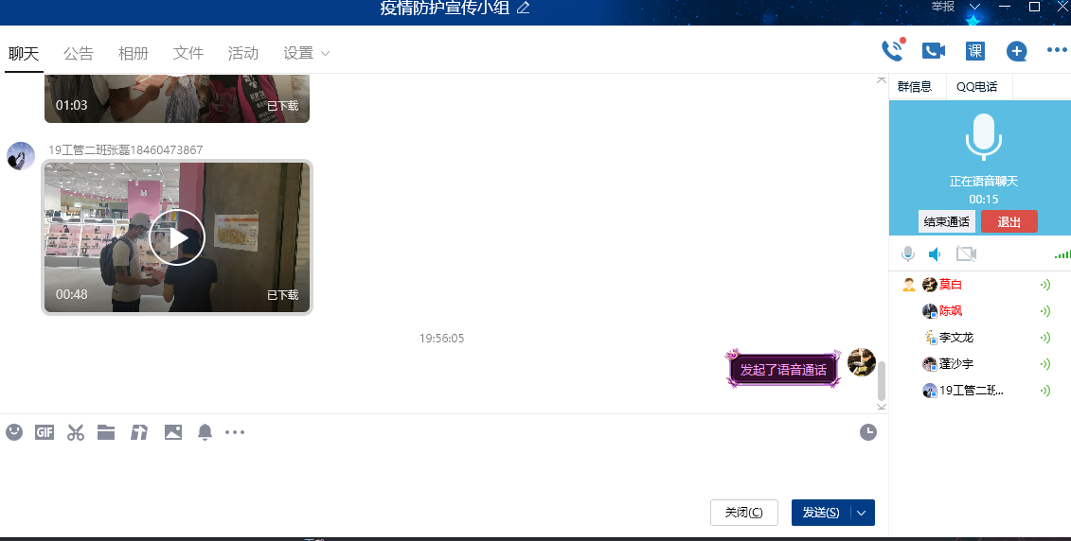The width and height of the screenshot is (1071, 541).
Task: Toggle the camera in the voice panel
Action: (966, 254)
